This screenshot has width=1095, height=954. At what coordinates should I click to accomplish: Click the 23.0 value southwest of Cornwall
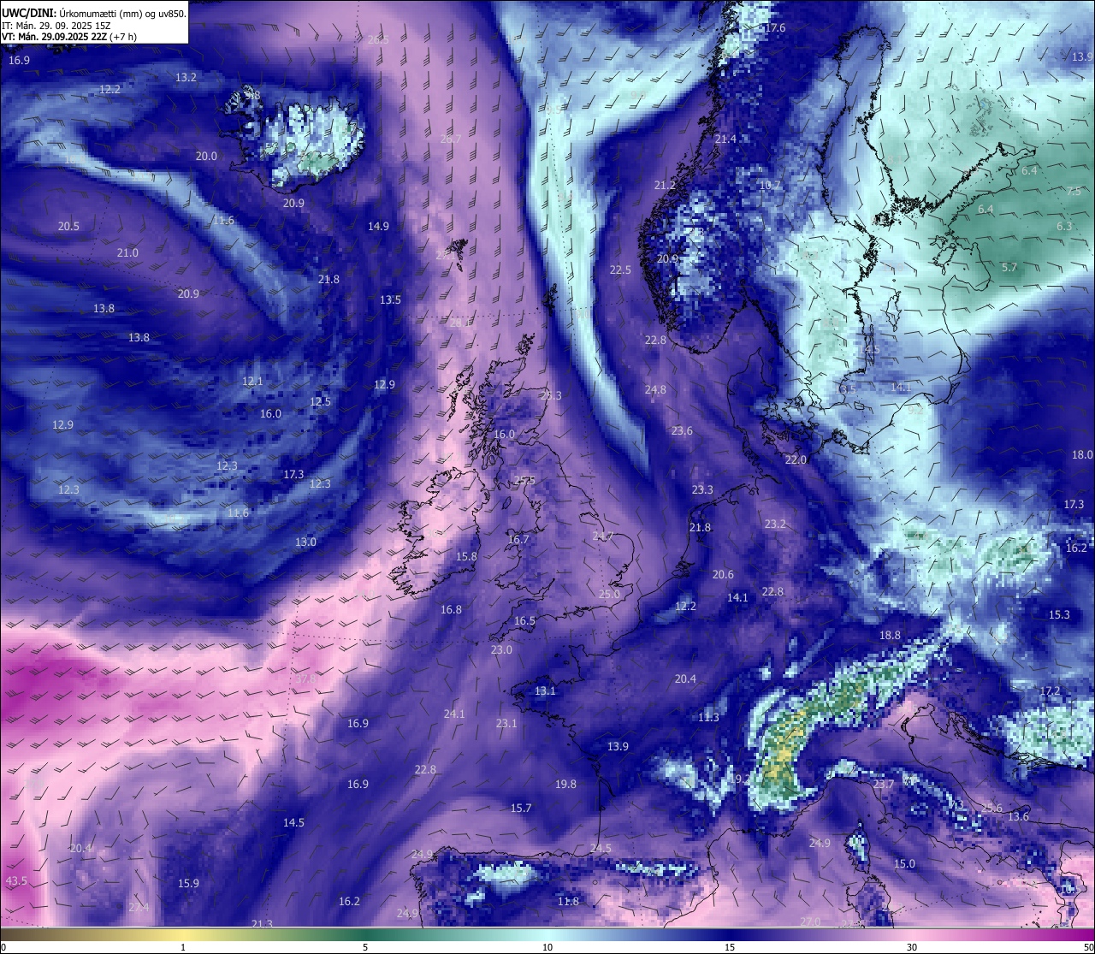click(x=501, y=649)
